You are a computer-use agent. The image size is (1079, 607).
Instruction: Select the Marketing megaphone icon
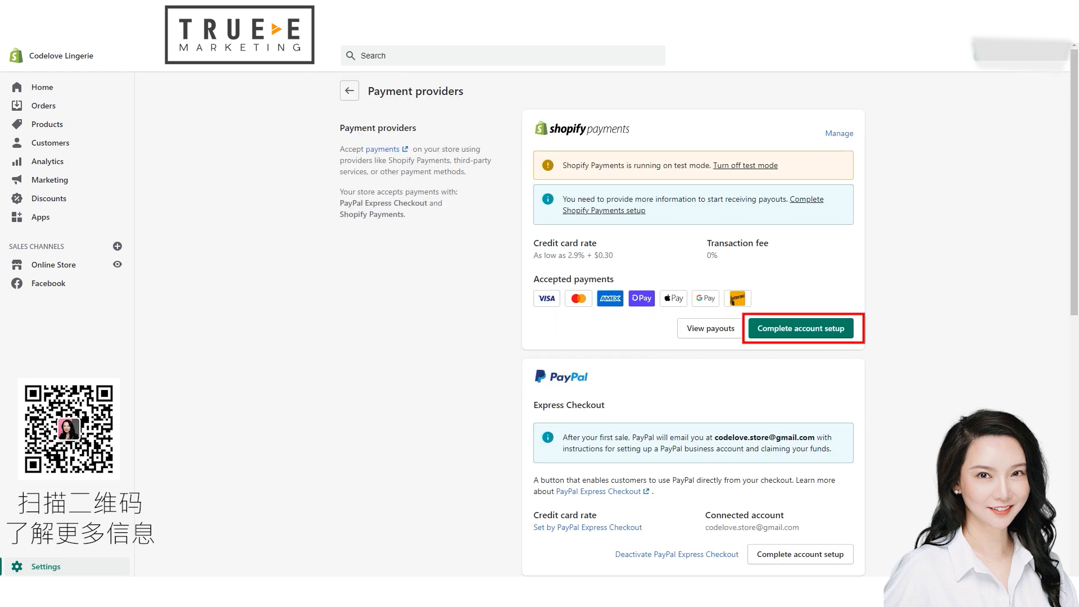click(17, 180)
